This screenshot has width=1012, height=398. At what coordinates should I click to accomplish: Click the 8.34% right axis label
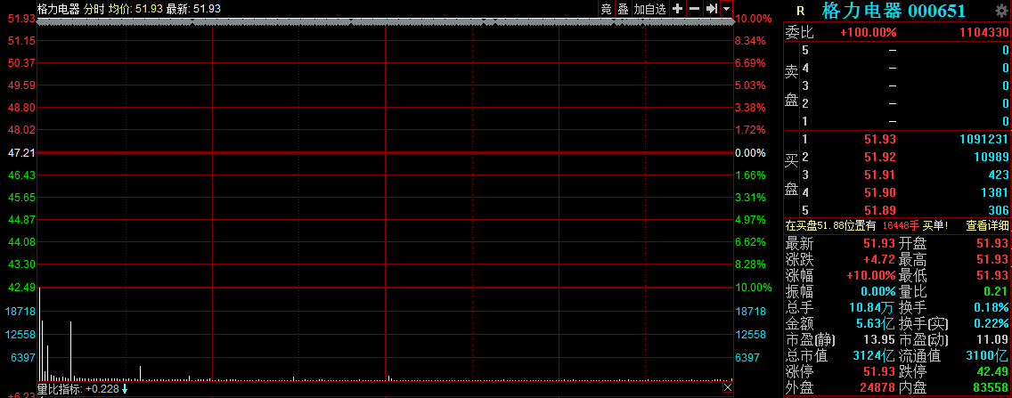click(751, 41)
